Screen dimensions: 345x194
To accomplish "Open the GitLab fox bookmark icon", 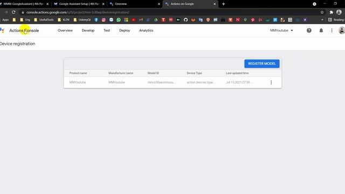I will tap(193, 20).
